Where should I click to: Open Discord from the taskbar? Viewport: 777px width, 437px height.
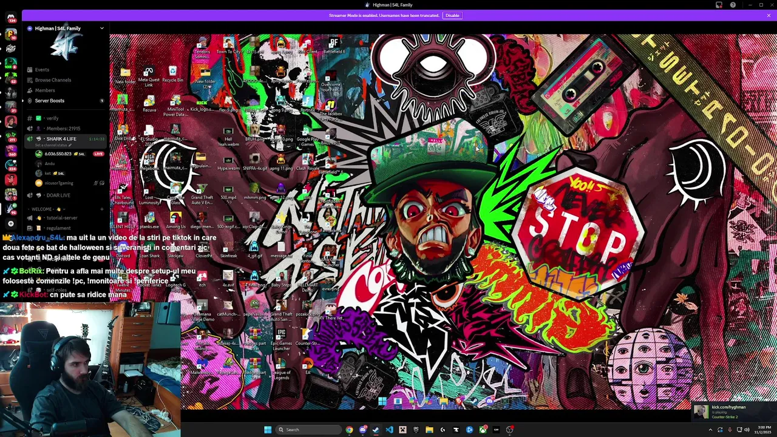[362, 430]
